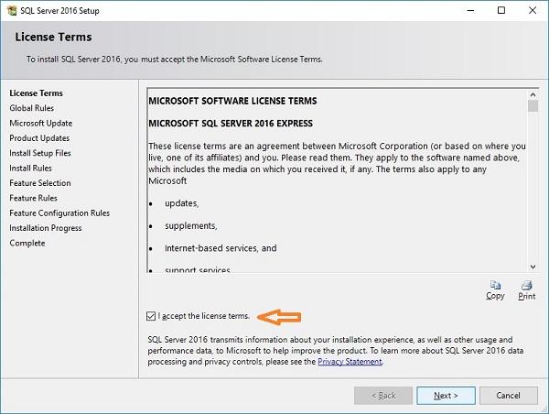Select Feature Configuration Rules step

click(59, 213)
